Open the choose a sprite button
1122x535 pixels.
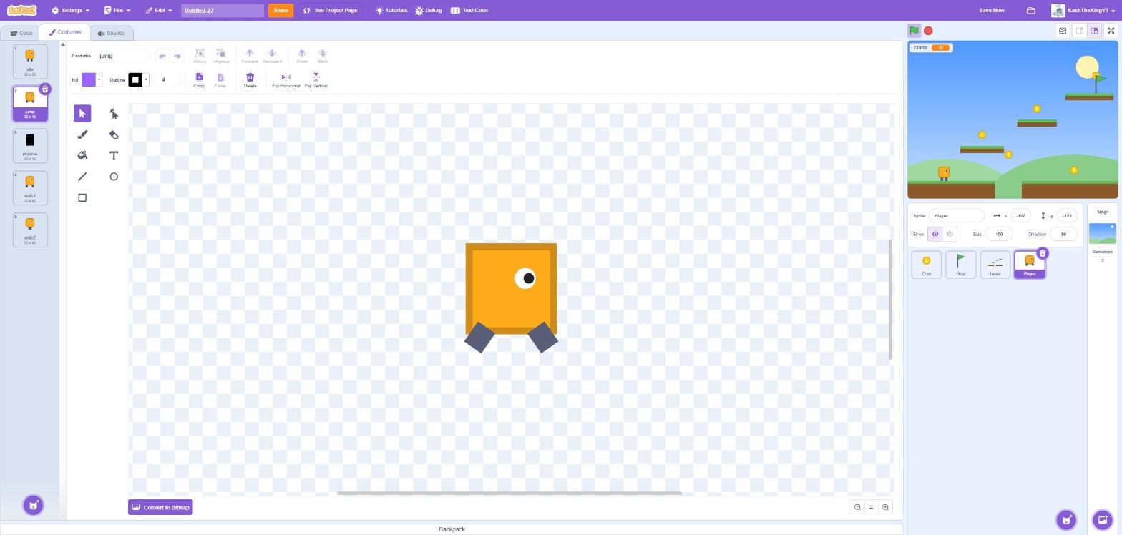(1066, 519)
